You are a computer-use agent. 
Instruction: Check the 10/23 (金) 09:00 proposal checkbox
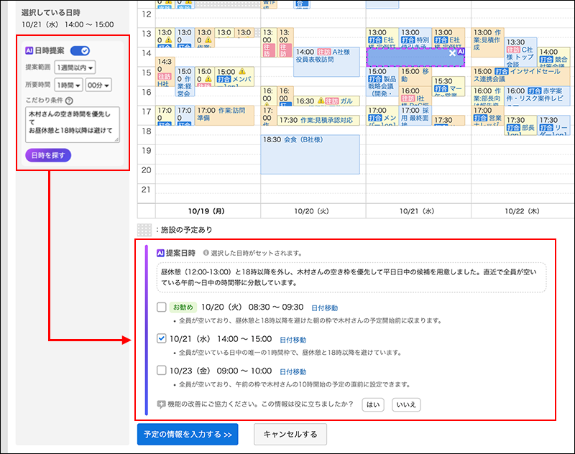[161, 371]
